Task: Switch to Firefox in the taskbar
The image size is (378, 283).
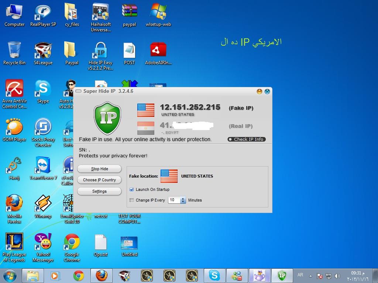Action: (x=102, y=276)
